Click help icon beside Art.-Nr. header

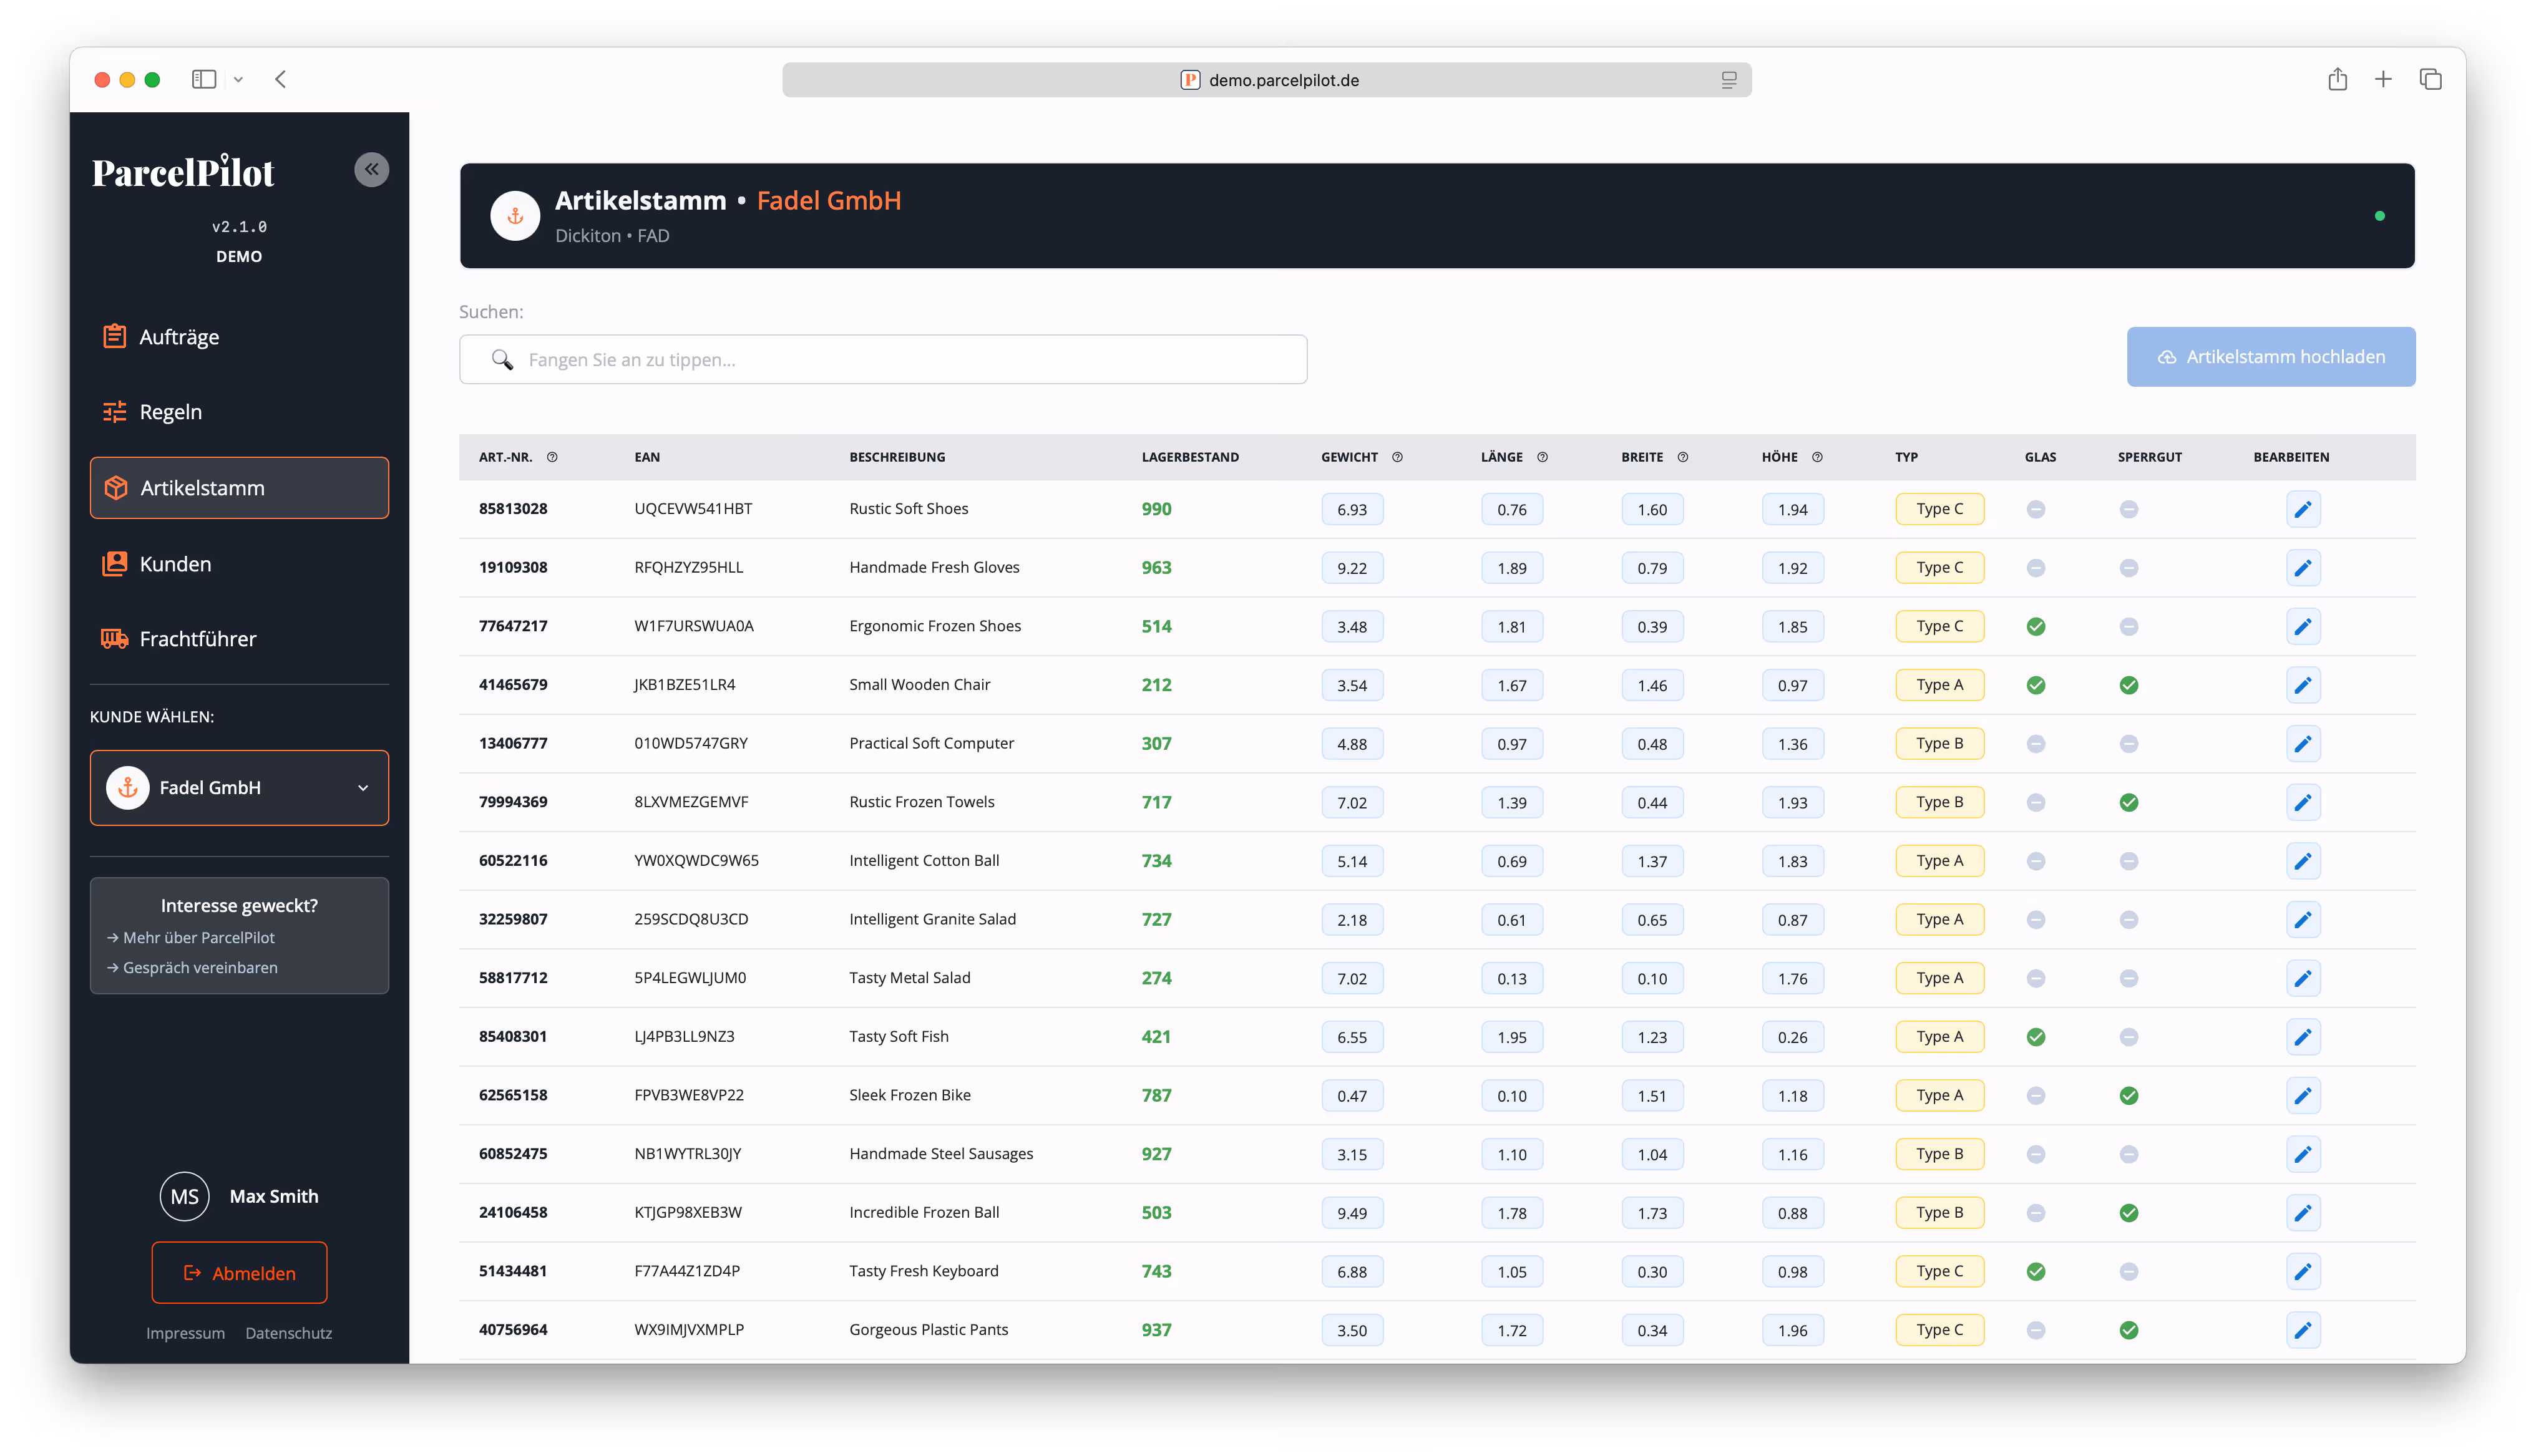pyautogui.click(x=552, y=457)
